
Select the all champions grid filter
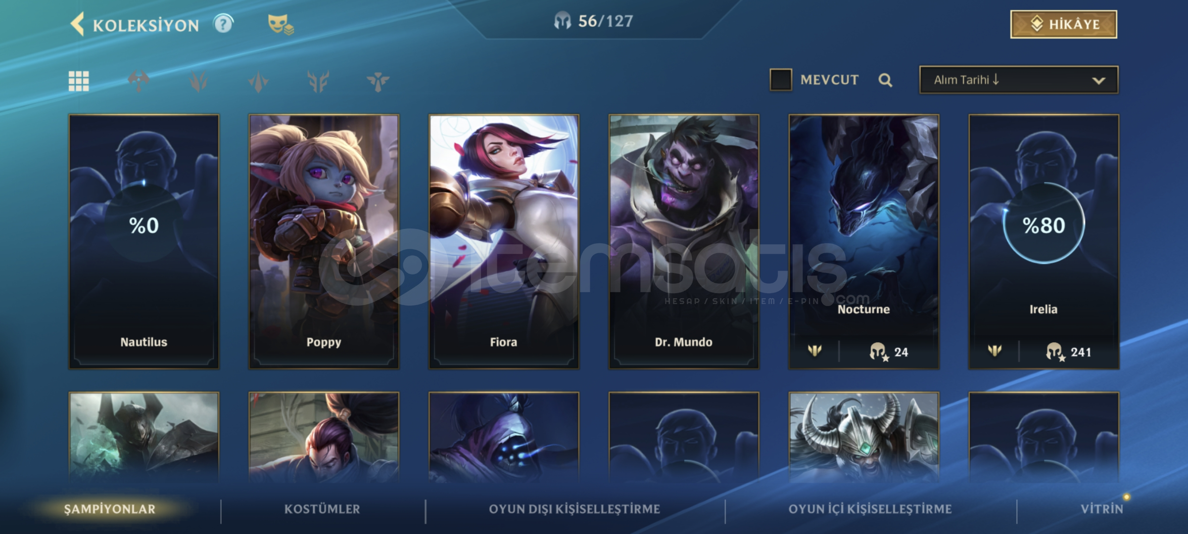point(79,81)
